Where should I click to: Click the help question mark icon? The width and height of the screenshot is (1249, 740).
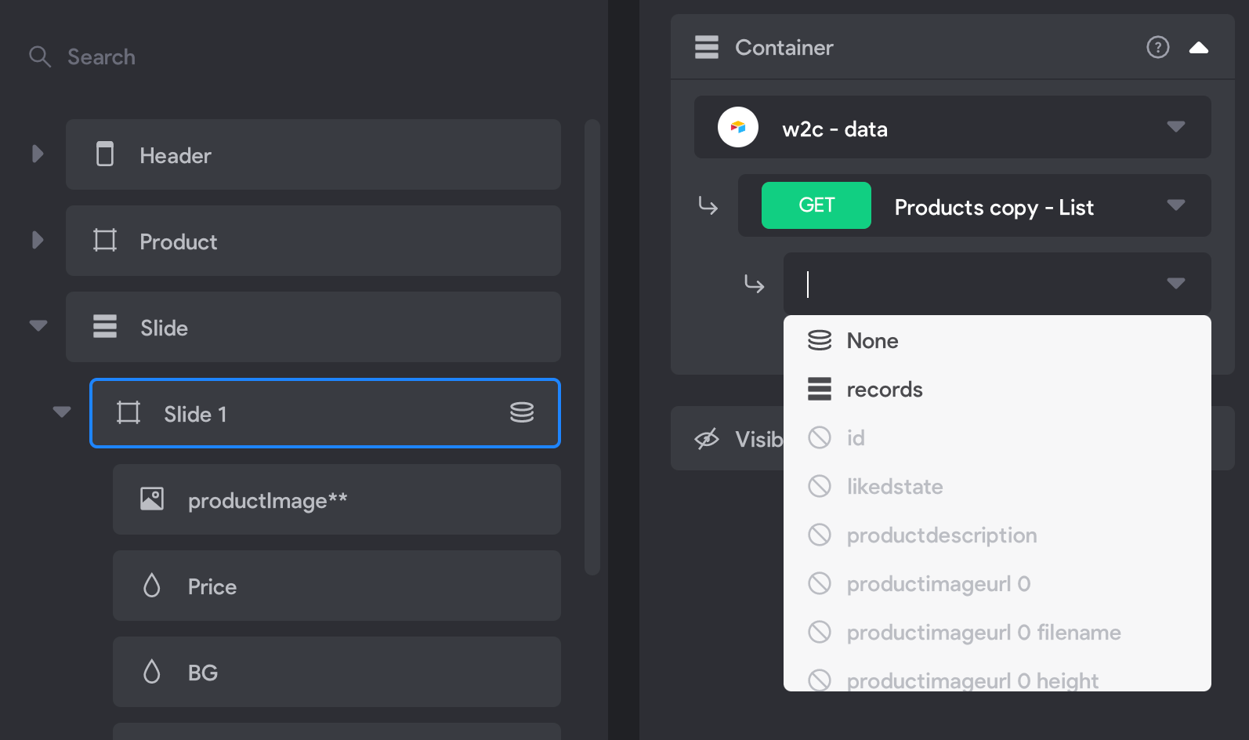[1157, 47]
